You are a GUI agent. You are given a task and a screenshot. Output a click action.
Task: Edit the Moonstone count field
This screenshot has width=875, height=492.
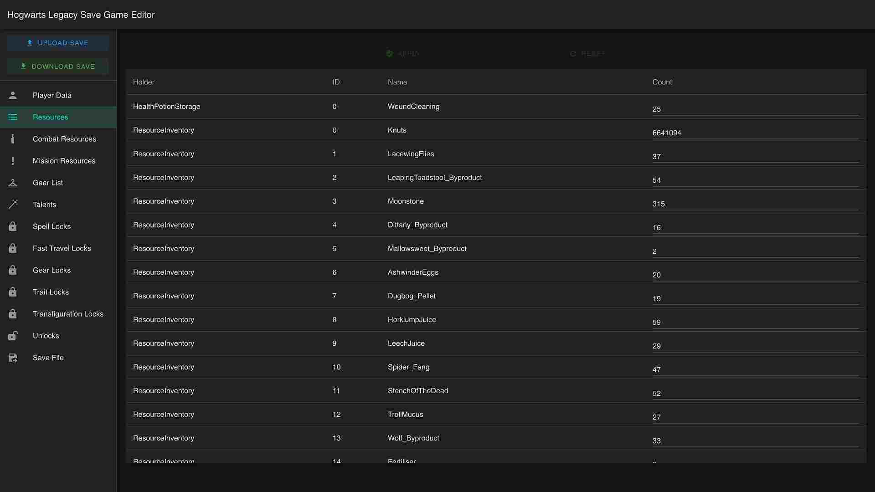pos(755,204)
